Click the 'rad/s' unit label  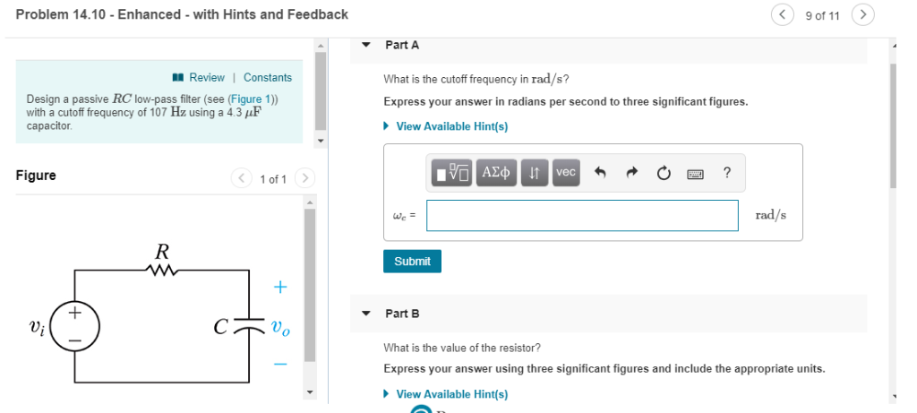click(770, 215)
